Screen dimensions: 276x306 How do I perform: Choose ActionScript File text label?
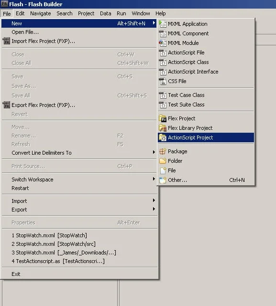click(x=186, y=53)
